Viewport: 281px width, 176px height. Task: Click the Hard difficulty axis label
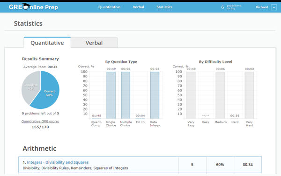tap(235, 122)
